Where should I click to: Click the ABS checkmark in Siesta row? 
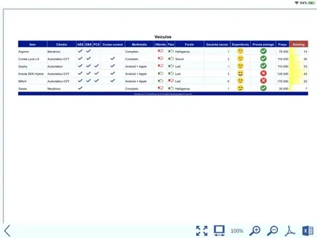tap(80, 88)
